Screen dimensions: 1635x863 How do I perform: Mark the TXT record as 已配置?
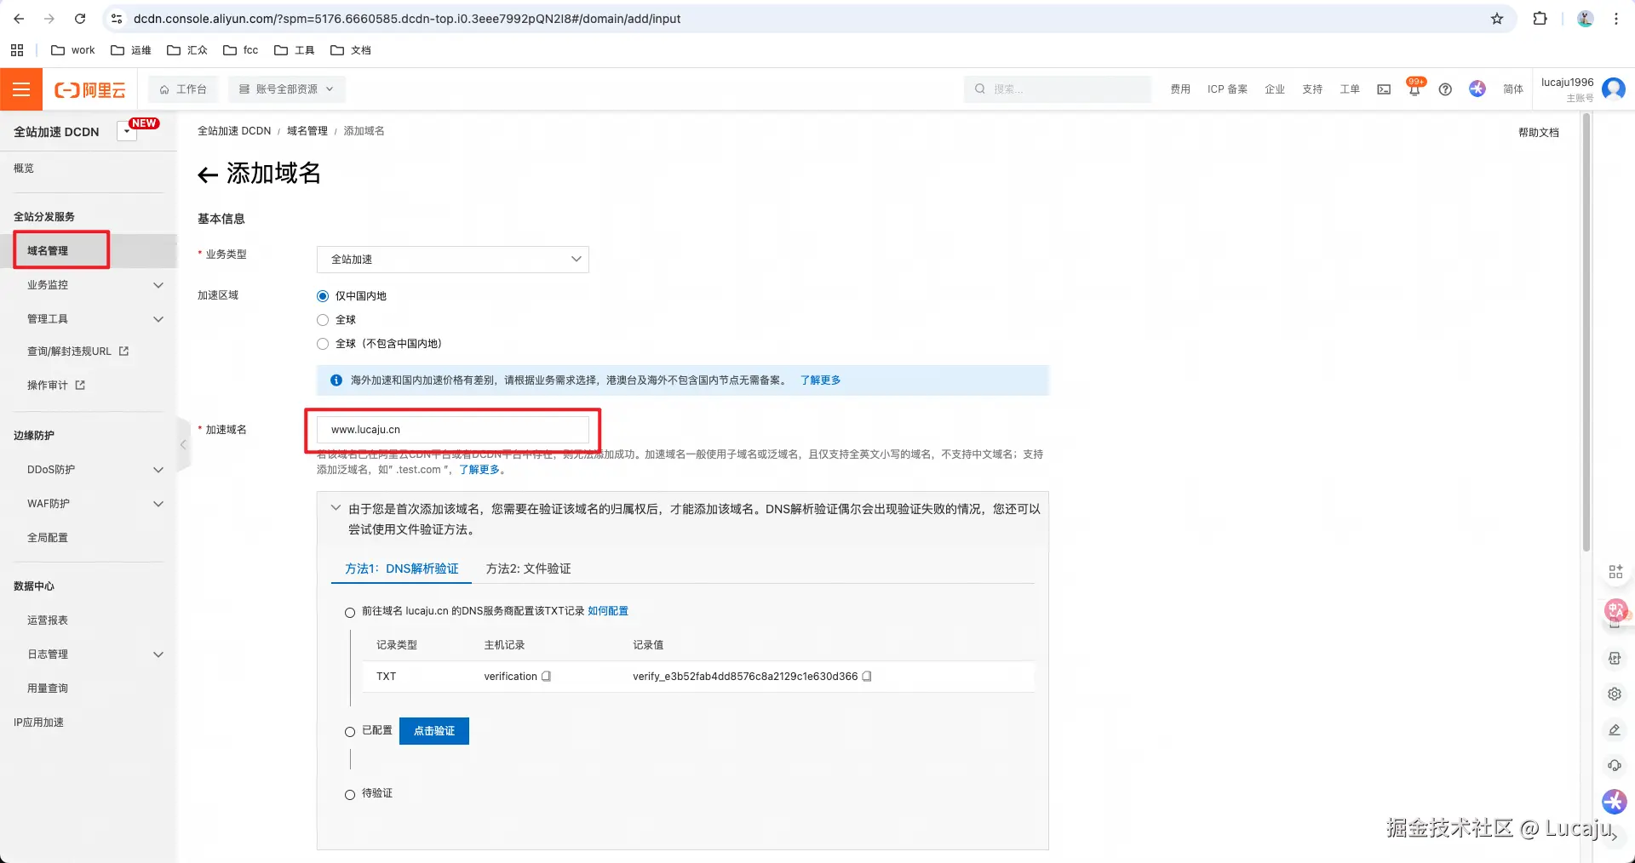tap(349, 731)
